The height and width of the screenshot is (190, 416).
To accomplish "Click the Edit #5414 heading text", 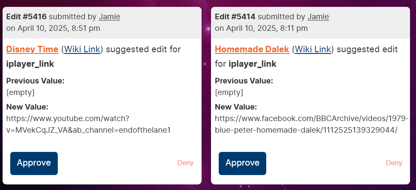I will [235, 17].
